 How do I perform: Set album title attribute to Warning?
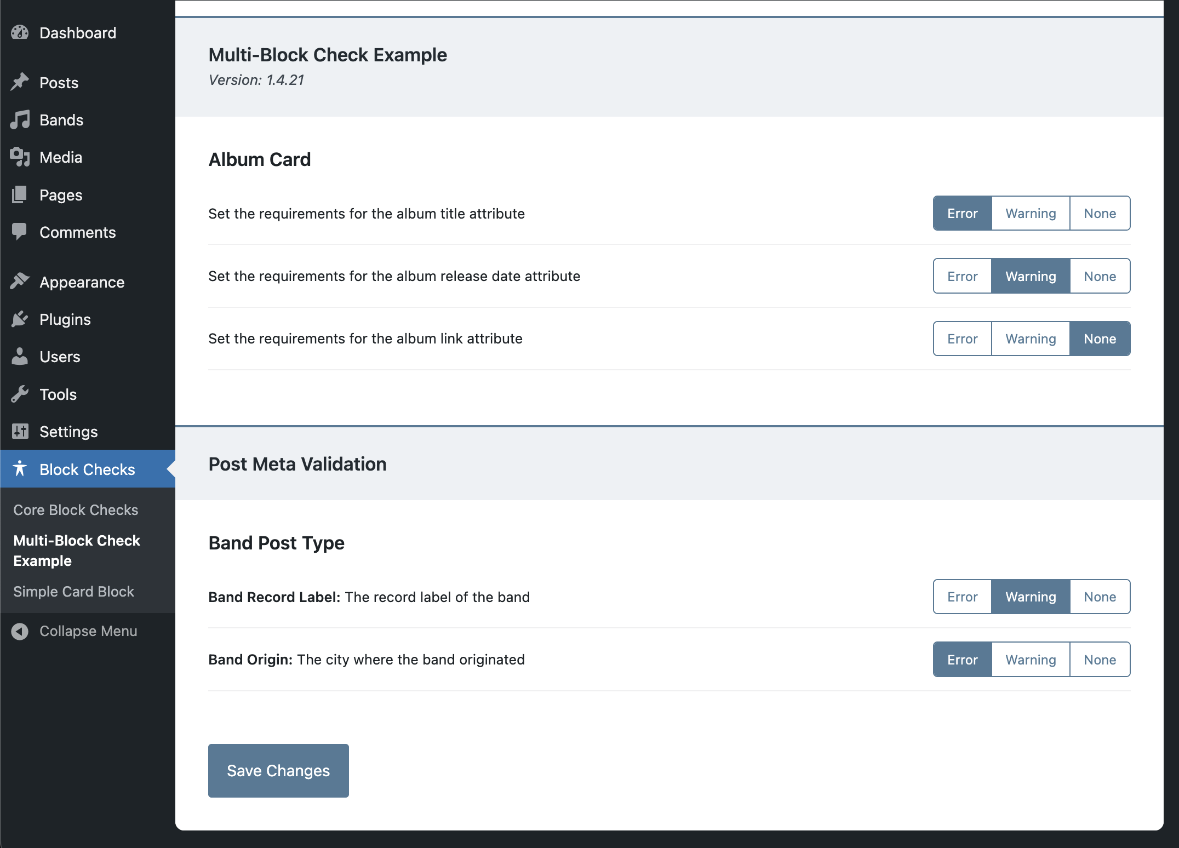tap(1030, 213)
